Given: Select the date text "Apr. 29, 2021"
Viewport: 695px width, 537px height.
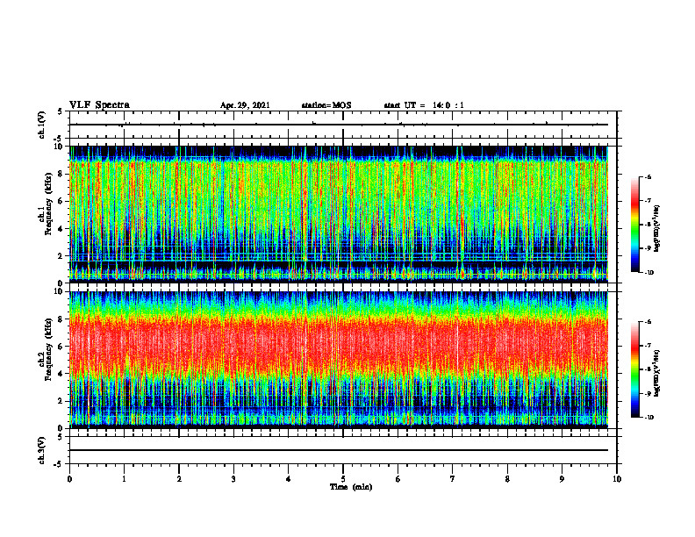Looking at the screenshot, I should [x=245, y=105].
